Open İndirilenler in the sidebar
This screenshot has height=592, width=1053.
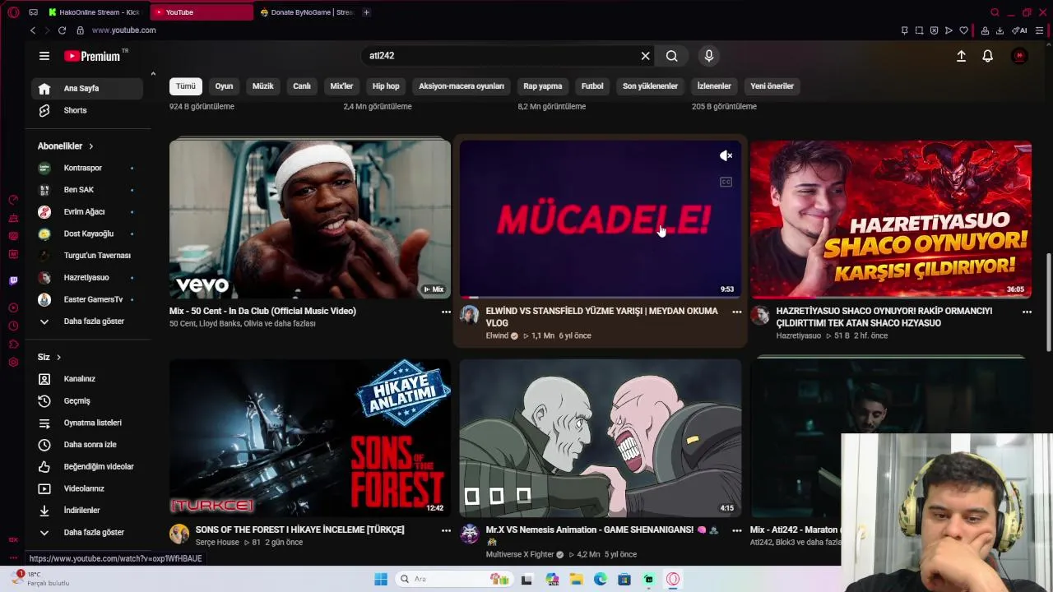coord(87,511)
